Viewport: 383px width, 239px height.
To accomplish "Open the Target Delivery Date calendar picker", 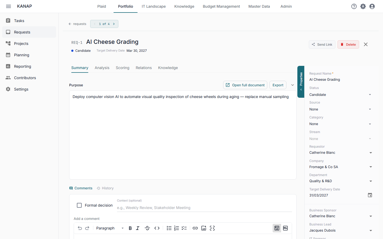I will [x=370, y=195].
